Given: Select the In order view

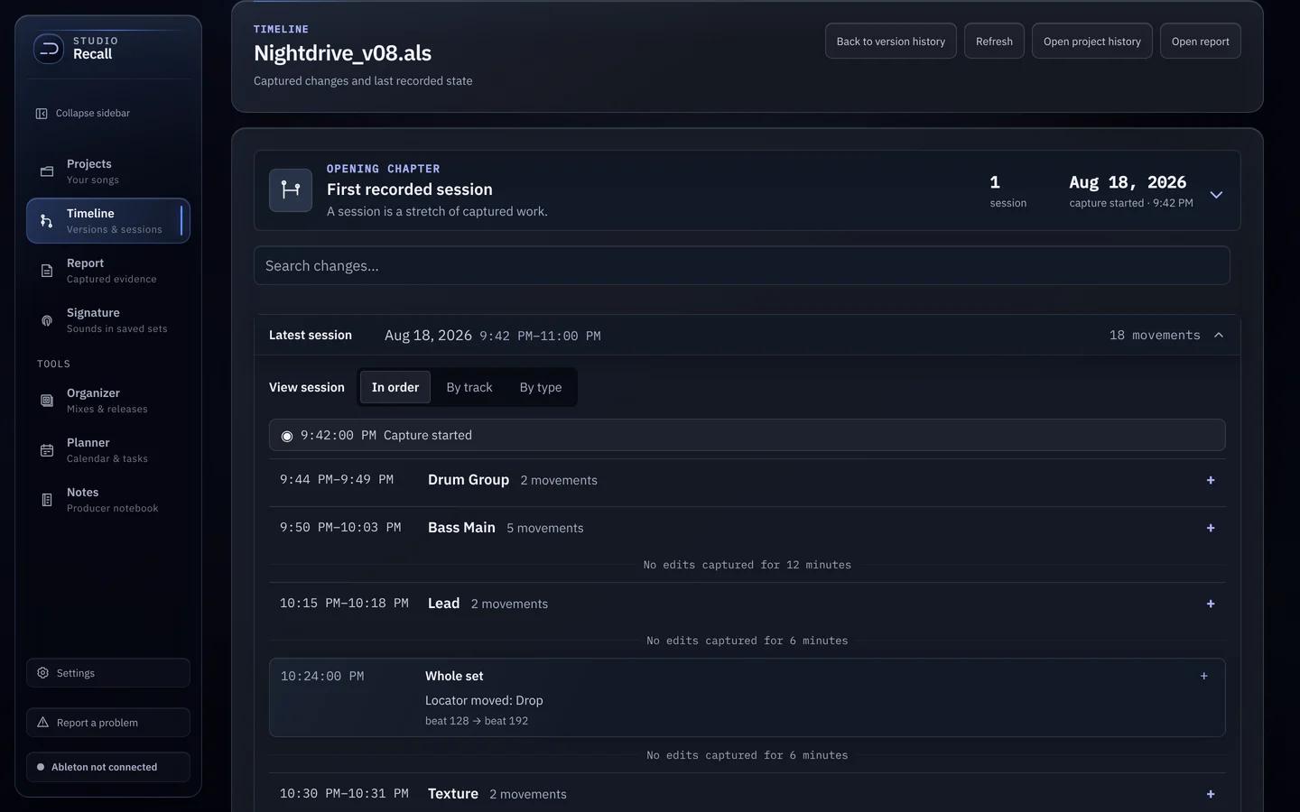Looking at the screenshot, I should (395, 387).
